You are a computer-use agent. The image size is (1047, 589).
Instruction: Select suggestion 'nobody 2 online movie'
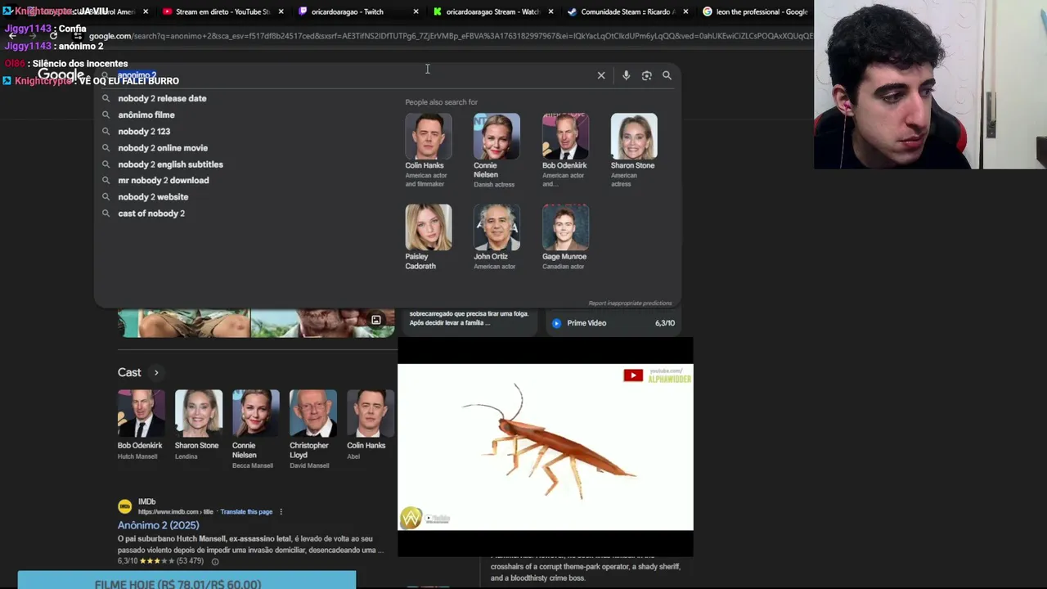tap(163, 148)
